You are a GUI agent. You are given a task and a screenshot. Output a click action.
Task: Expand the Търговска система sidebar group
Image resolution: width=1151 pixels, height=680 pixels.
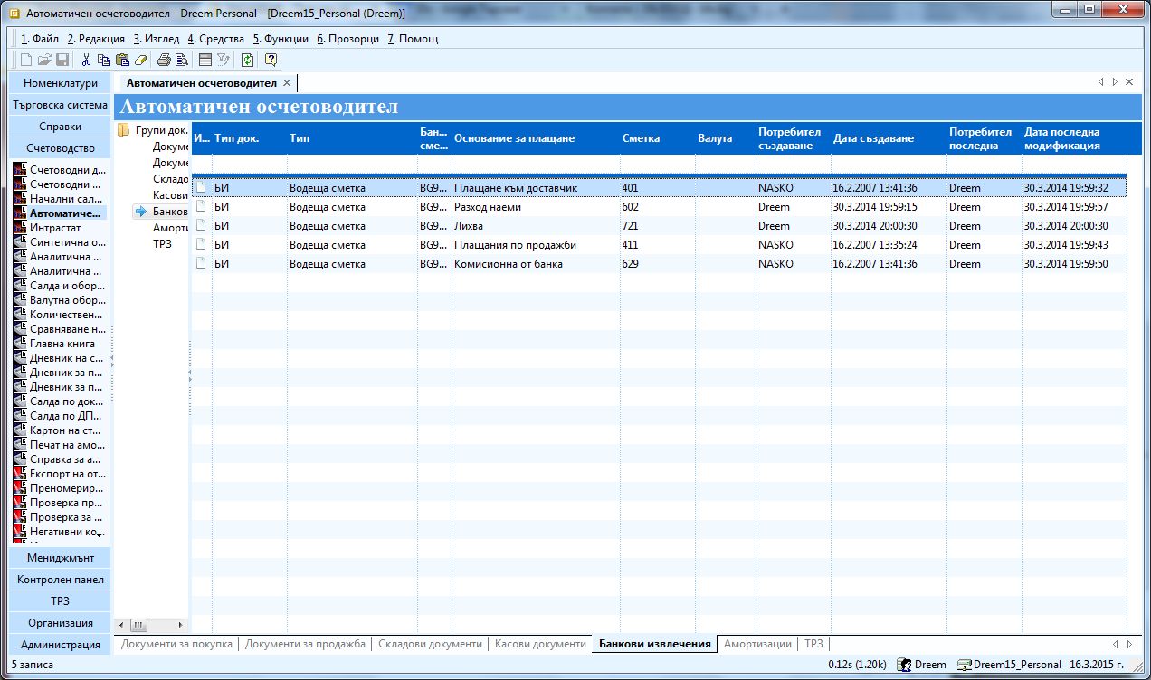point(60,105)
